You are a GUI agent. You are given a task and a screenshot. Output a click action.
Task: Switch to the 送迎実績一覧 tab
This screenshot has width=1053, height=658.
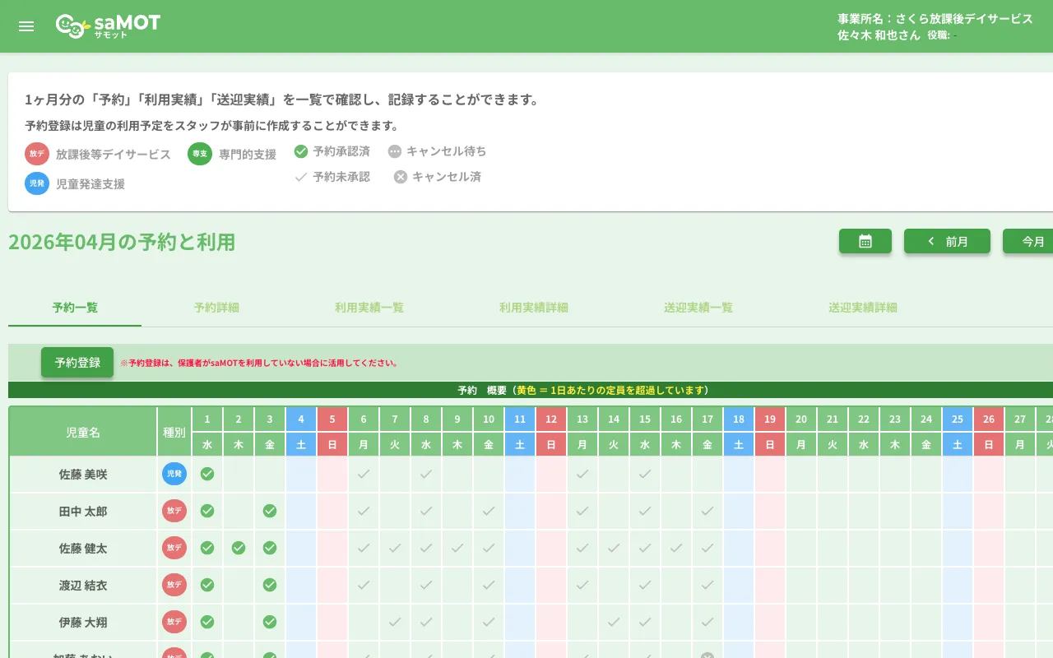(698, 308)
